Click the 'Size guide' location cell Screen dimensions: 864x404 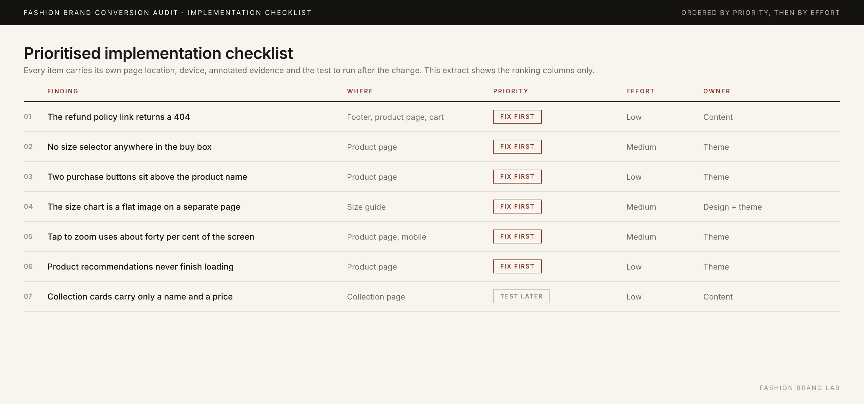pyautogui.click(x=366, y=207)
